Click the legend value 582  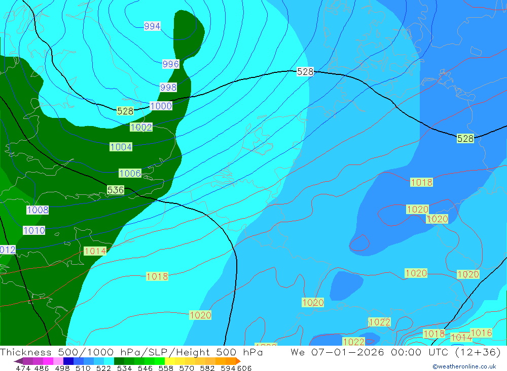point(207,368)
